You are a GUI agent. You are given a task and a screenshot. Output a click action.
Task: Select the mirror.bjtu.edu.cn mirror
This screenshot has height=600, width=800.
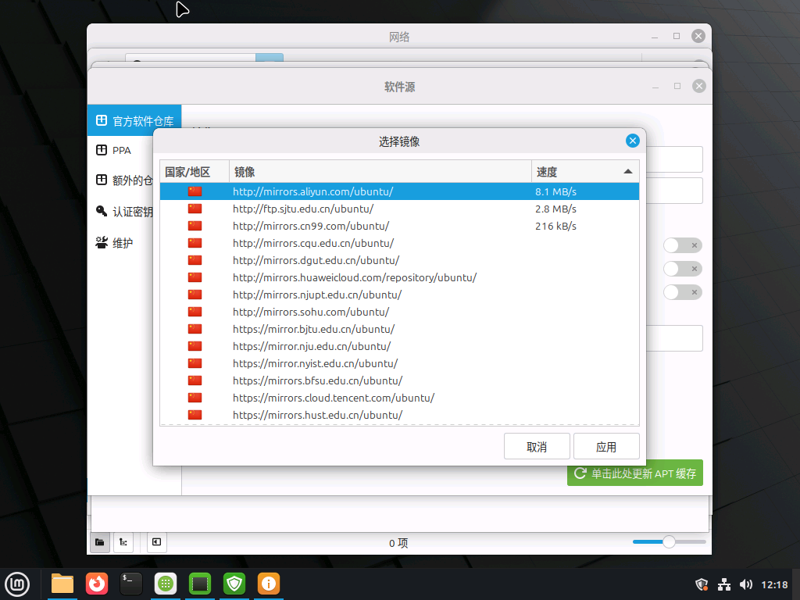[x=399, y=329]
